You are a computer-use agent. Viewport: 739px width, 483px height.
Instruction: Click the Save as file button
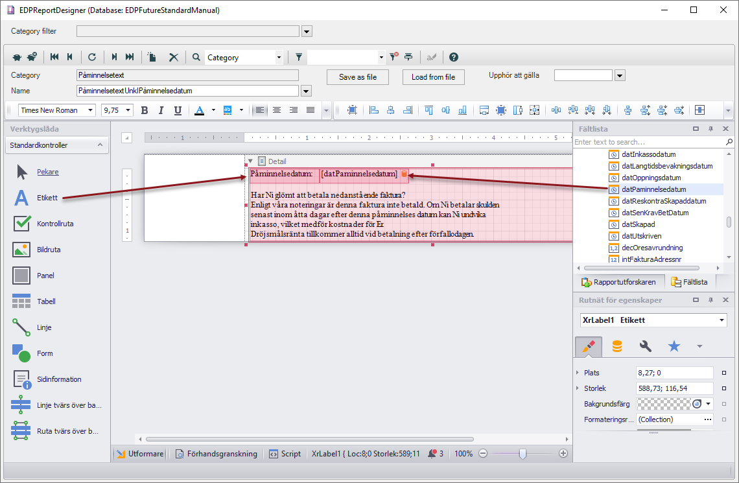(x=358, y=77)
